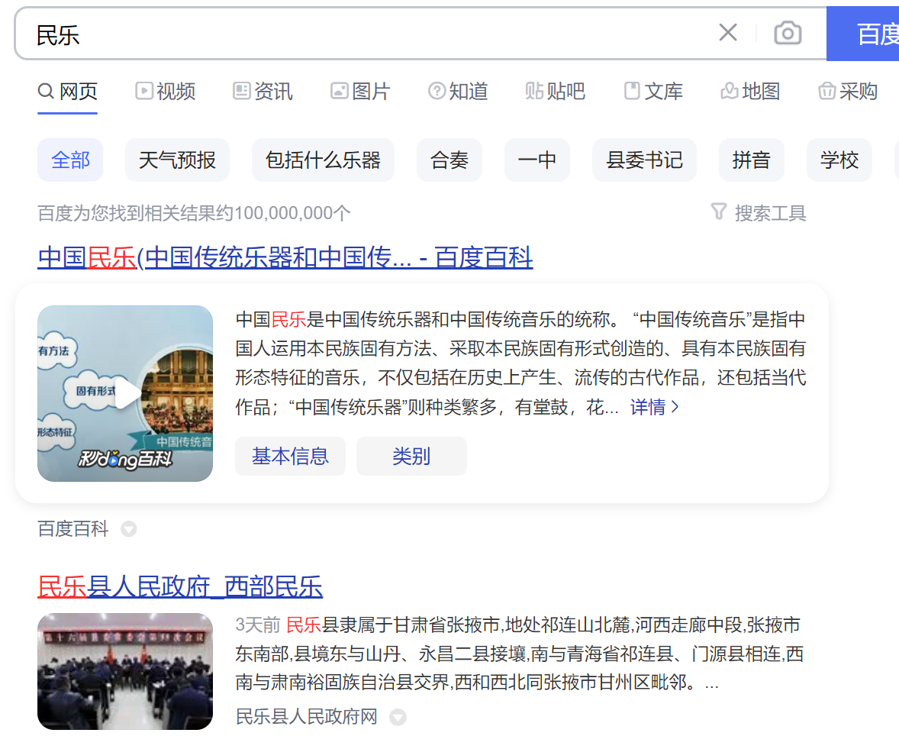Go to the 地图 tab
Image resolution: width=899 pixels, height=749 pixels.
coord(750,91)
